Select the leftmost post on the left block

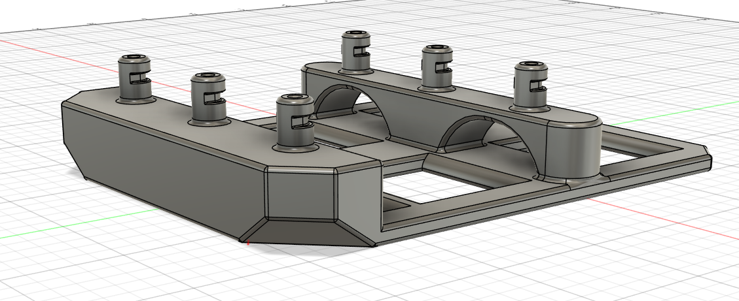click(134, 78)
